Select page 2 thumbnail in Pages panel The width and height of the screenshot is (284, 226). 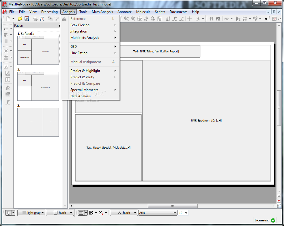pos(38,86)
